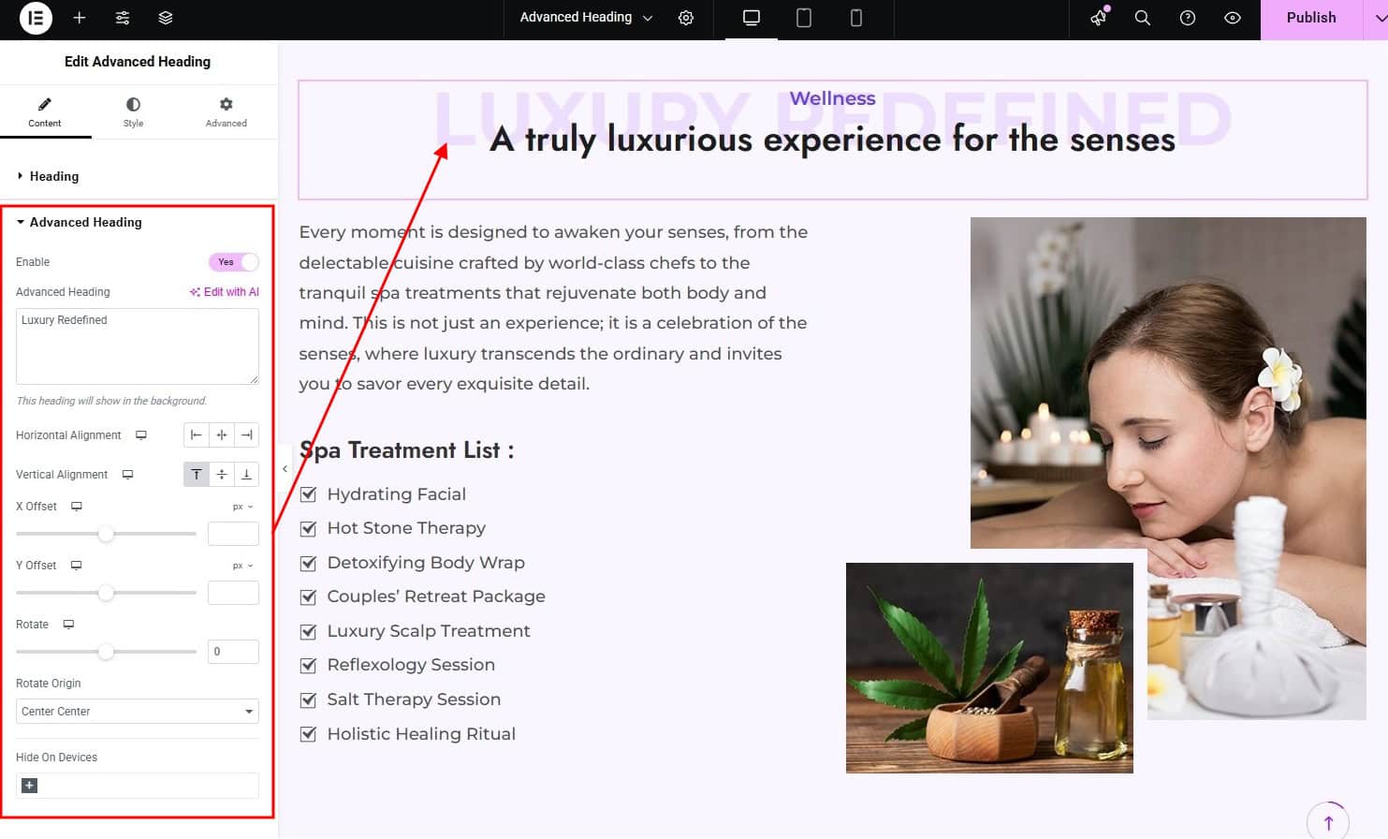The image size is (1388, 839).
Task: Set horizontal alignment to right
Action: click(246, 435)
